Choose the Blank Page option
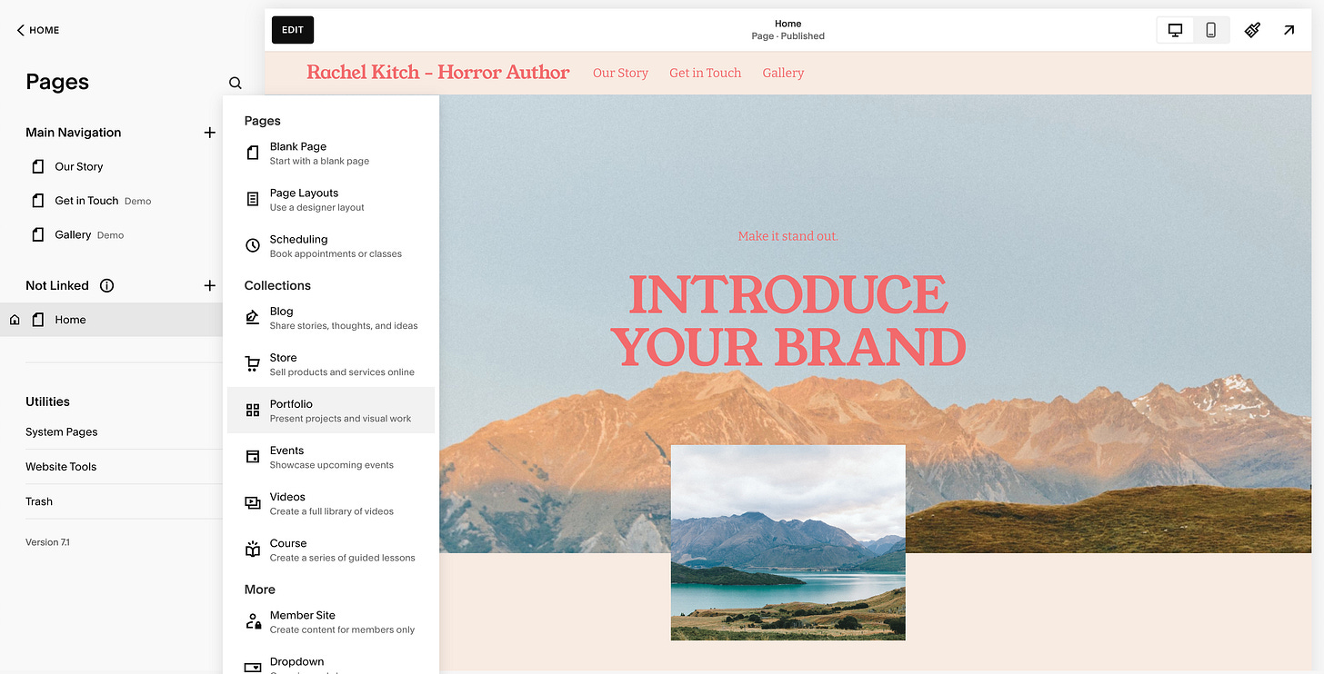Image resolution: width=1324 pixels, height=674 pixels. pyautogui.click(x=331, y=153)
